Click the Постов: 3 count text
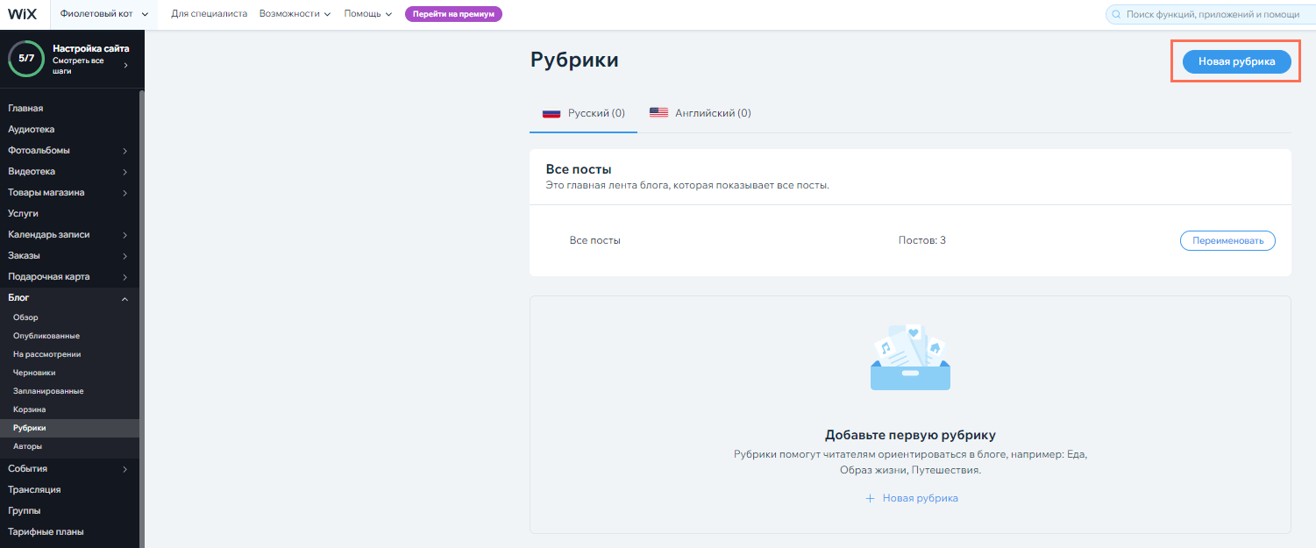1316x548 pixels. tap(922, 240)
